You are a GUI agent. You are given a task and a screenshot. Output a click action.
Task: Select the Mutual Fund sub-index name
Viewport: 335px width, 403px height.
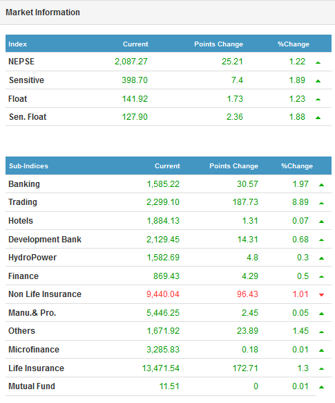pos(32,386)
